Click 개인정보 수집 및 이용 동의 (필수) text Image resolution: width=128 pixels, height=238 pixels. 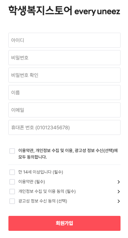tap(47, 191)
